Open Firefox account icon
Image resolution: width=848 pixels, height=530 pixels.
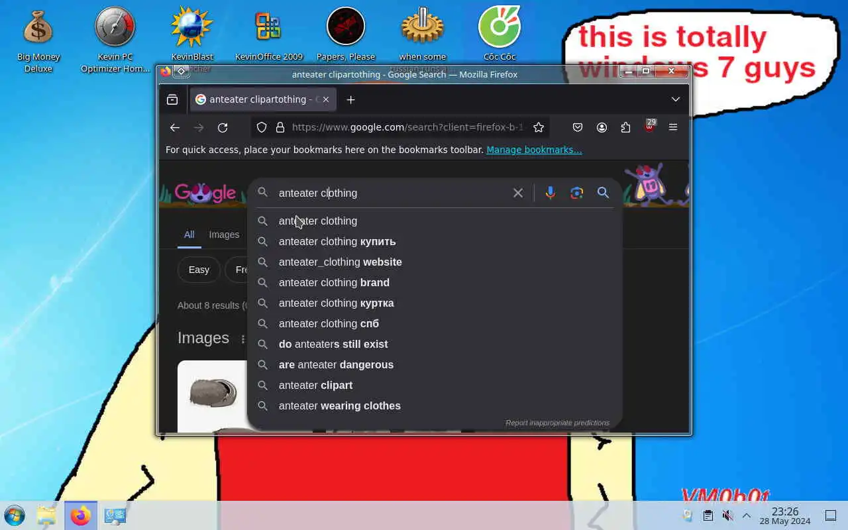[602, 127]
